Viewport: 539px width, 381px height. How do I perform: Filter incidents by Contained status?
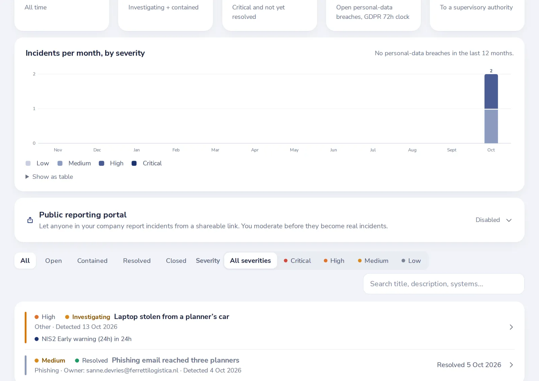92,261
